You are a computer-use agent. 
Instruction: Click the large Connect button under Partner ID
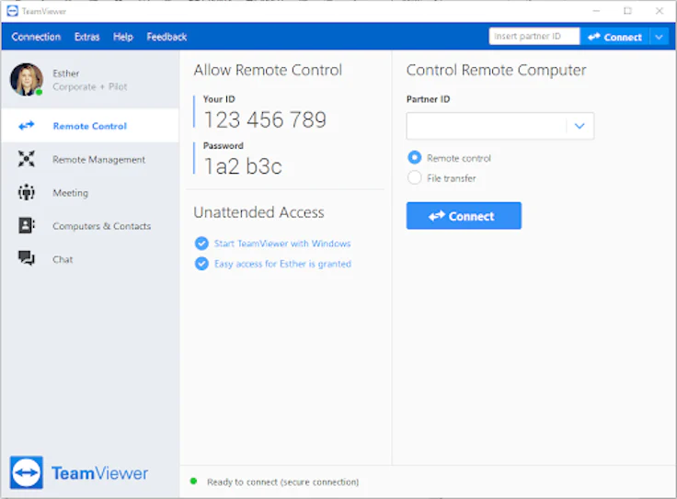(x=464, y=216)
